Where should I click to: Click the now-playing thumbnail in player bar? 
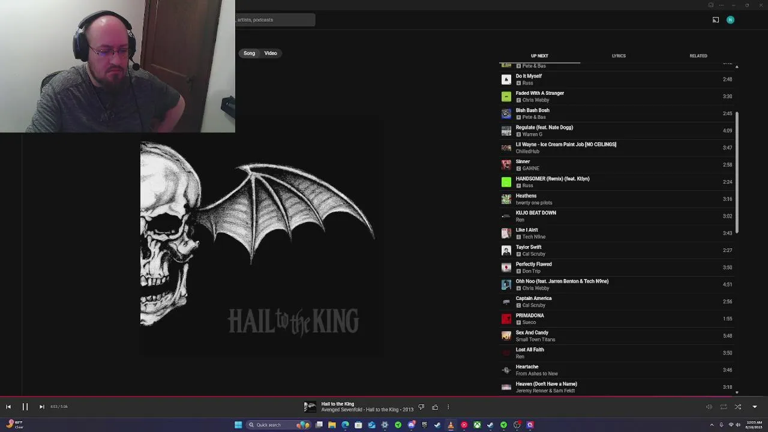(310, 407)
